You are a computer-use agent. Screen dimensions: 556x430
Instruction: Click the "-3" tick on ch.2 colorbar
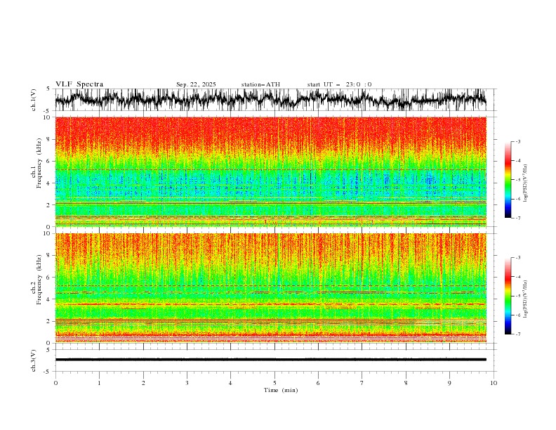click(518, 258)
